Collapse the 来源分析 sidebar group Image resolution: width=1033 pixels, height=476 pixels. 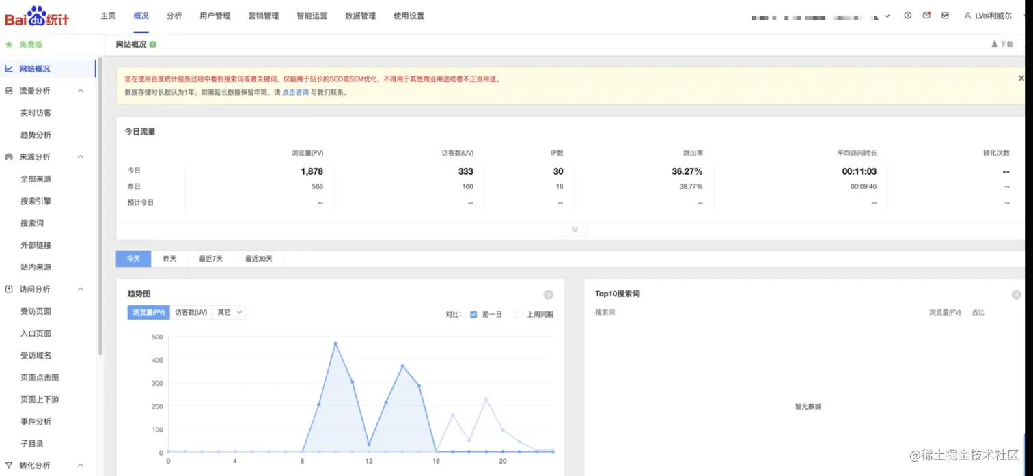pos(80,157)
